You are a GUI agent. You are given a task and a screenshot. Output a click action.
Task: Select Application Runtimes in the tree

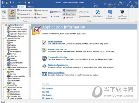coord(17,36)
